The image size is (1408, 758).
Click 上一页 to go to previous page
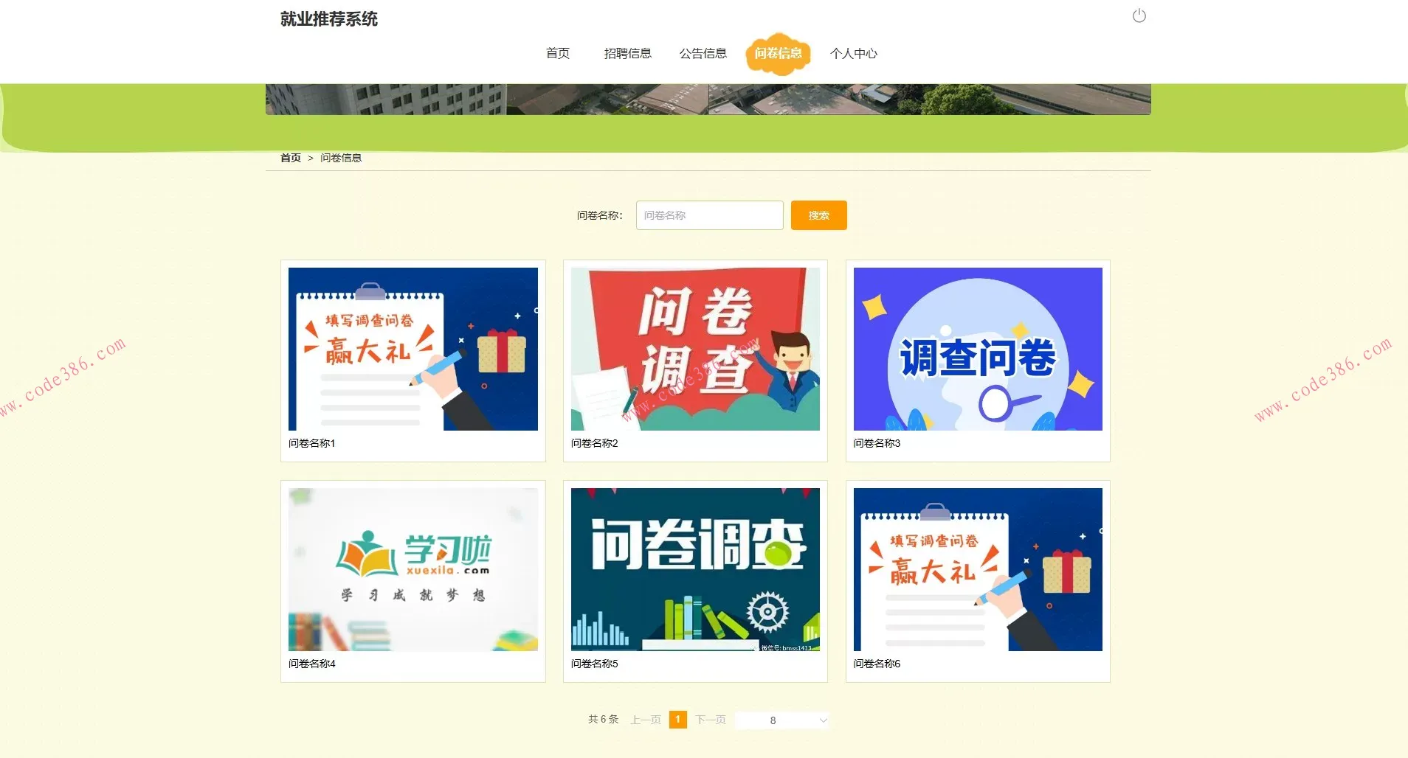point(645,719)
